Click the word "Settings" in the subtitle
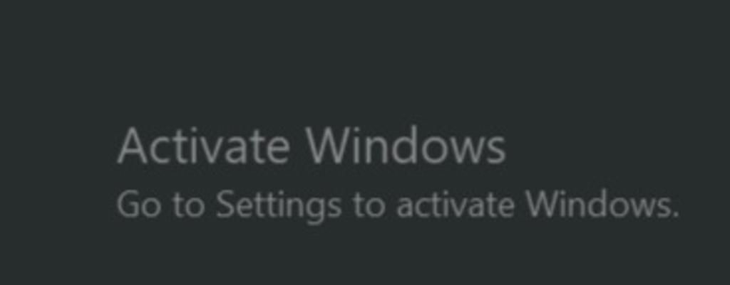 [279, 205]
